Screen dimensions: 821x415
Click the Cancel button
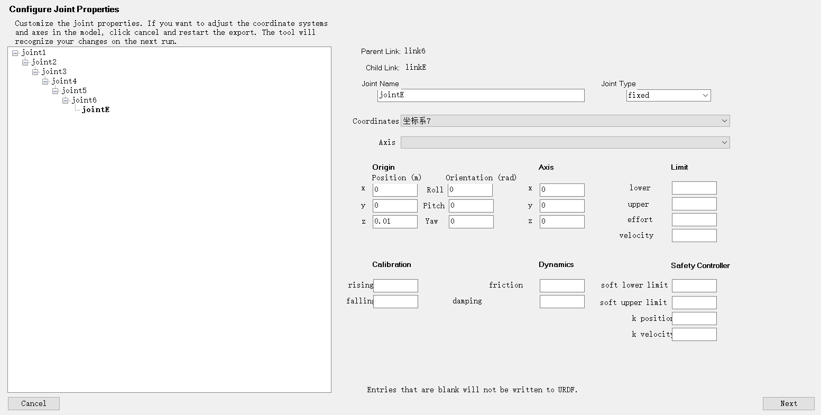pyautogui.click(x=34, y=403)
